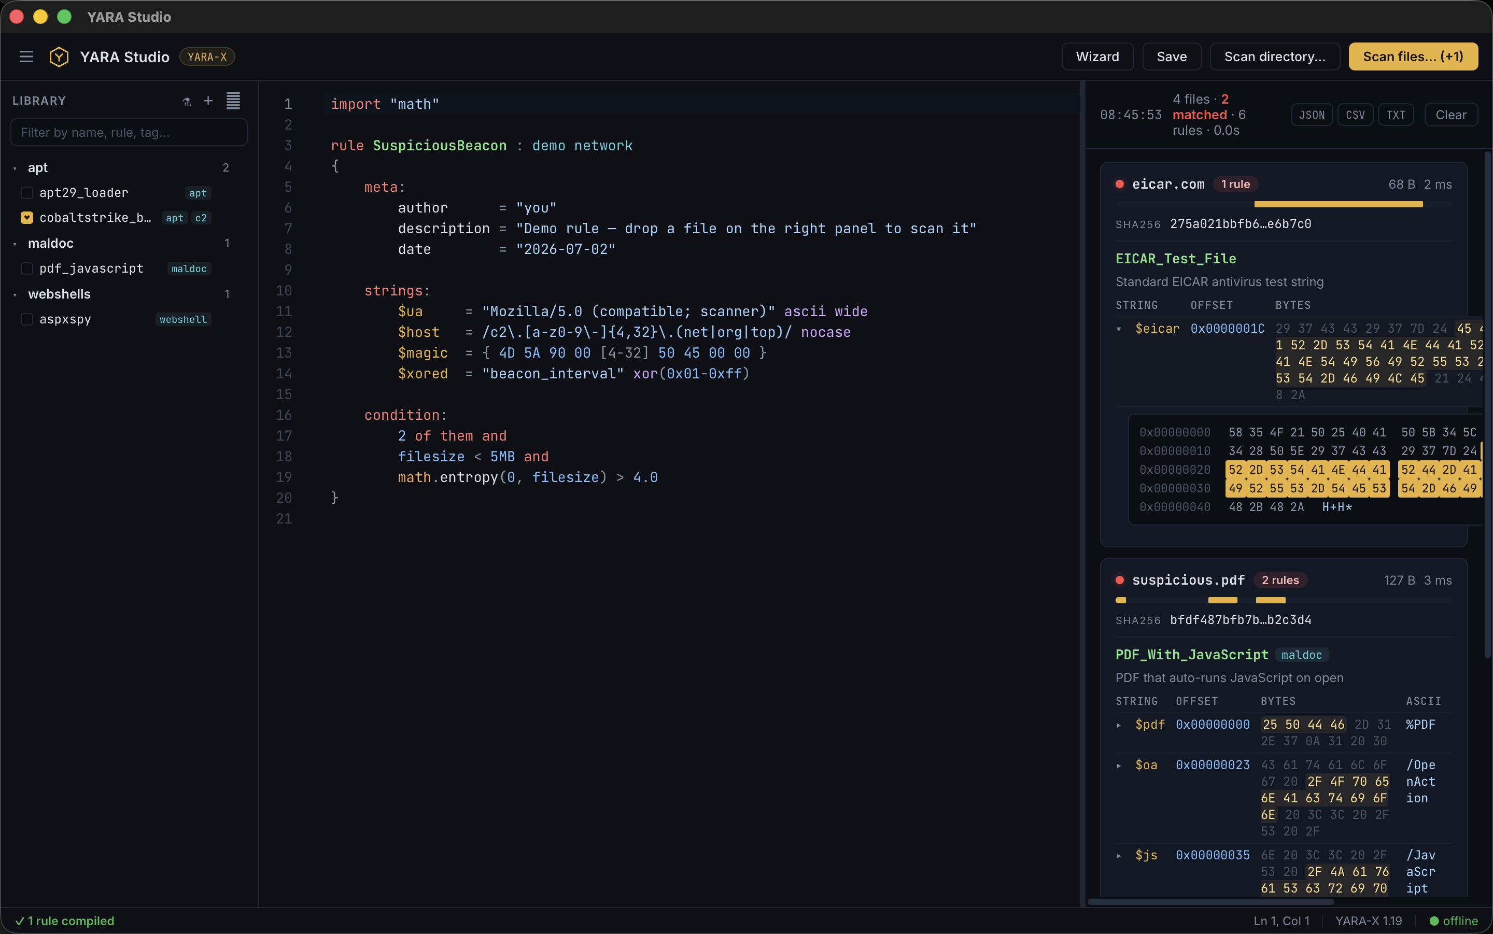The height and width of the screenshot is (934, 1493).
Task: Focus the library filter input field
Action: 129,132
